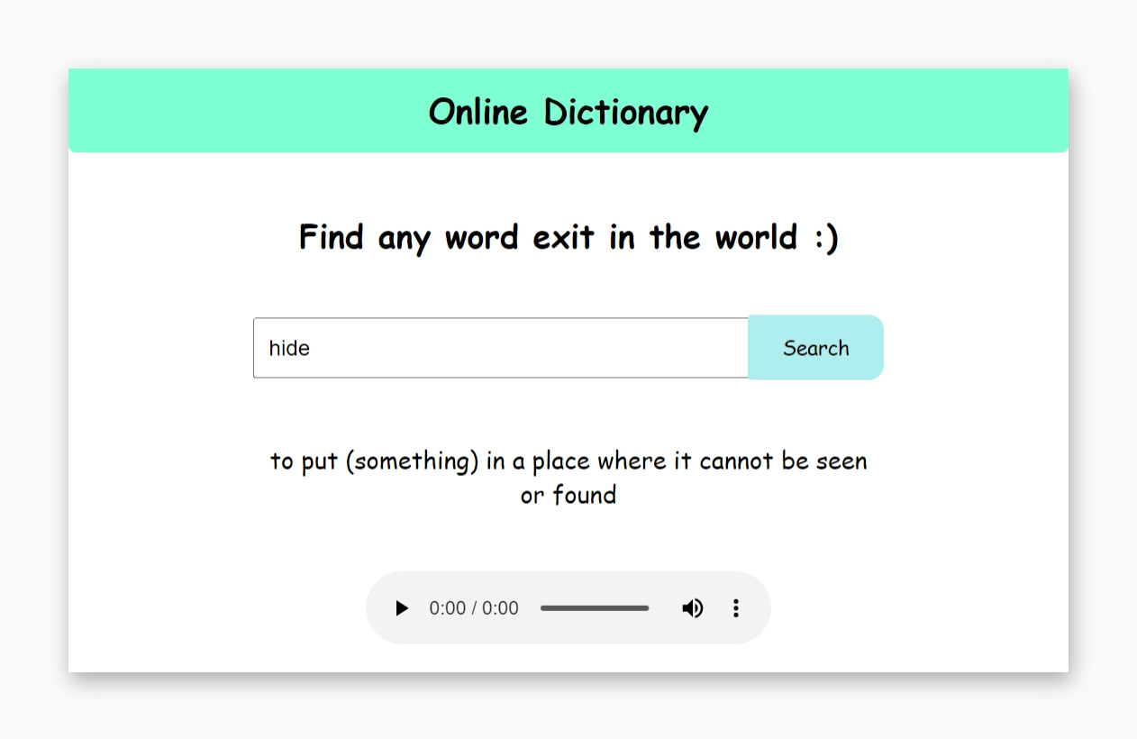Click empty space right of 'hide' text
The height and width of the screenshot is (739, 1137).
pos(541,348)
